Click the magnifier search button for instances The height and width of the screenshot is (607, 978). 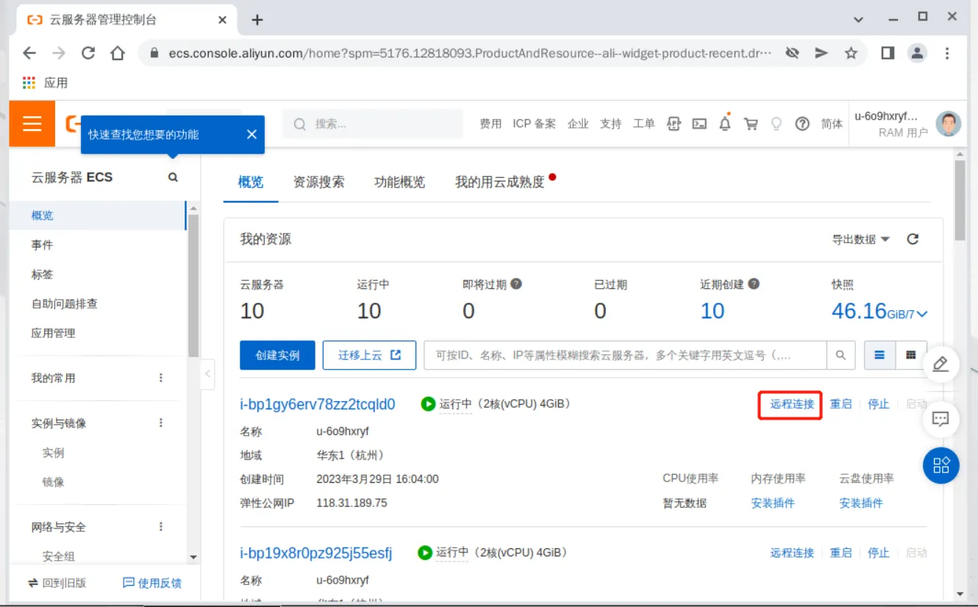[x=841, y=355]
